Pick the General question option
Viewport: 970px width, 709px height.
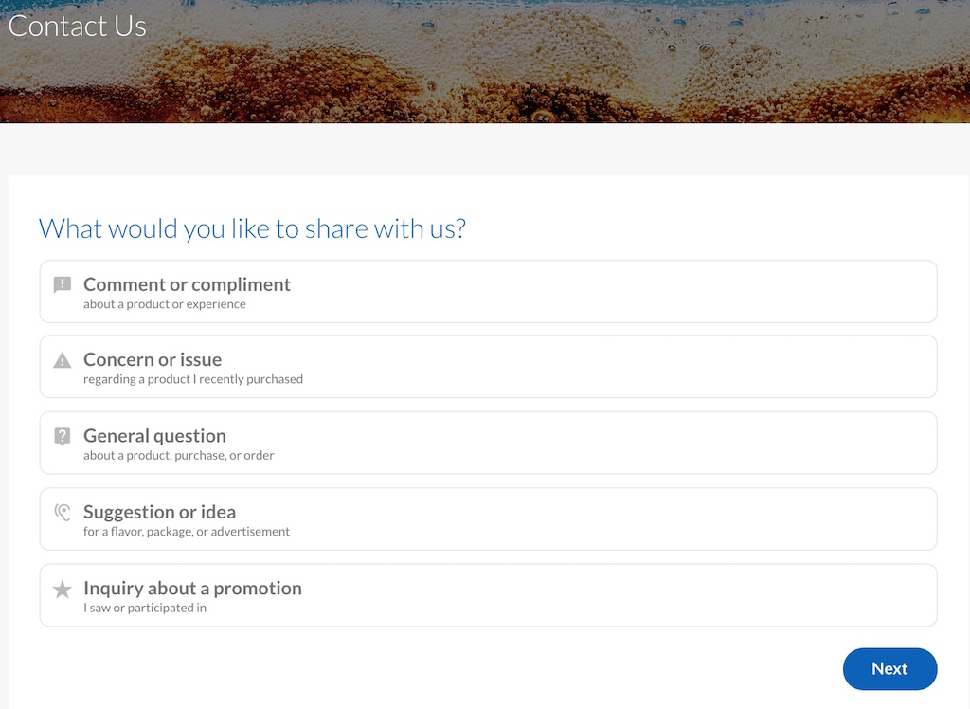(488, 443)
